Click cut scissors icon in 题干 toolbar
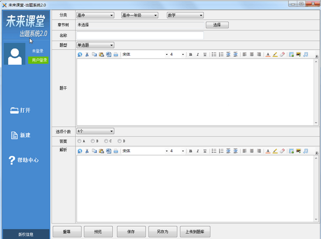 click(x=87, y=54)
